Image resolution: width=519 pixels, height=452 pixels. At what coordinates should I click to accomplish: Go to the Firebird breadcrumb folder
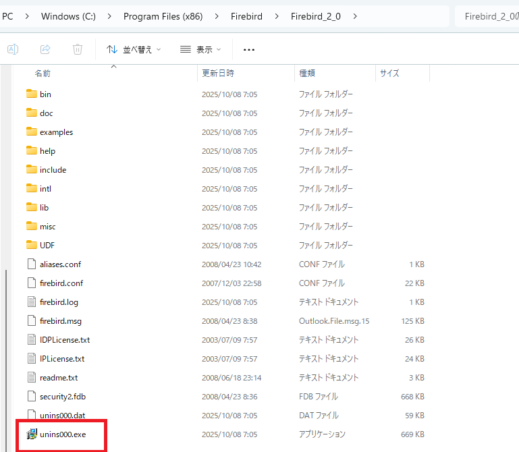point(246,16)
